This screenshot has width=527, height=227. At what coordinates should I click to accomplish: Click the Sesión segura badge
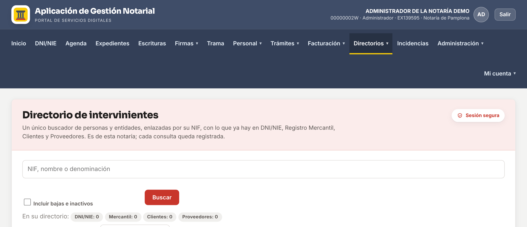[478, 116]
